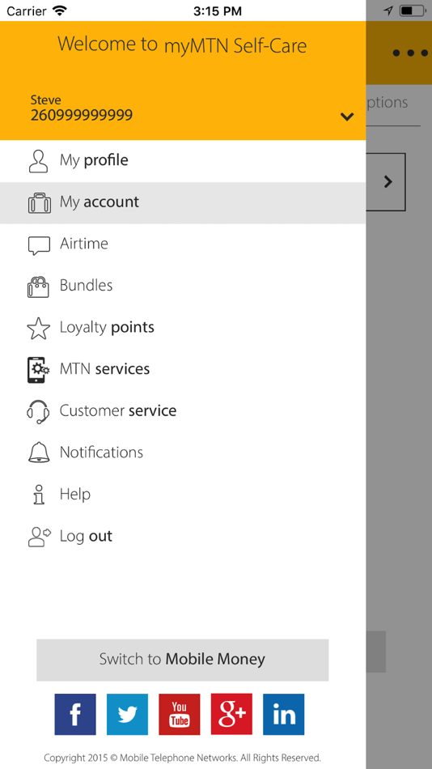The height and width of the screenshot is (769, 432).
Task: Tap the battery indicator in status bar
Action: coord(412,11)
